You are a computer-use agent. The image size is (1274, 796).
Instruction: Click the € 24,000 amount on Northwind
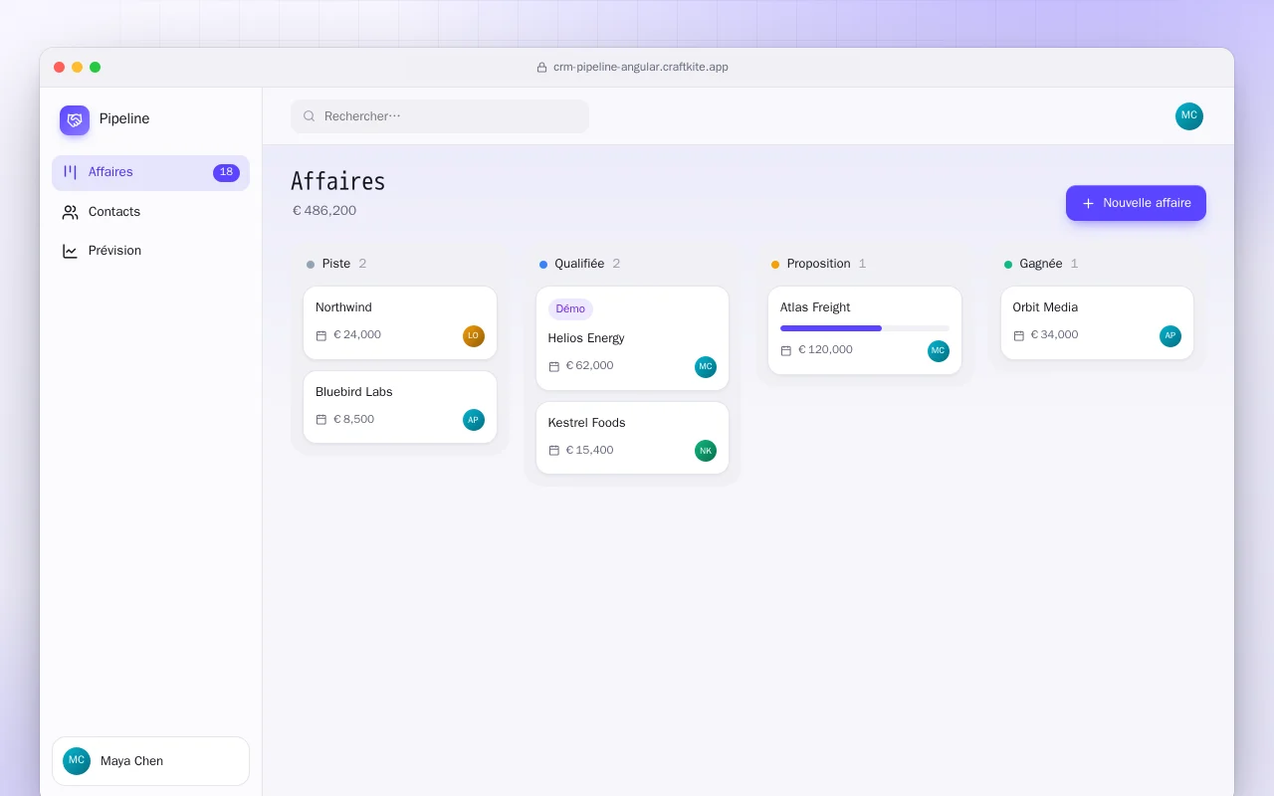tap(357, 335)
